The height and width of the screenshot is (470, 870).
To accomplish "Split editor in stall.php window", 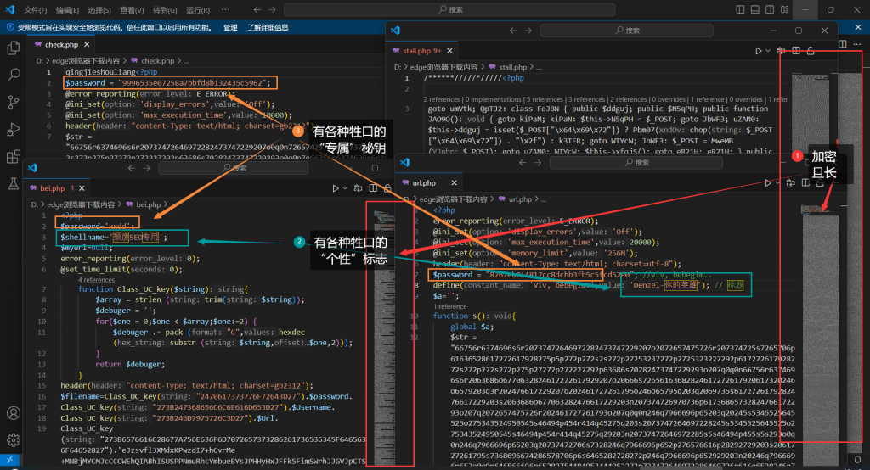I will [796, 50].
